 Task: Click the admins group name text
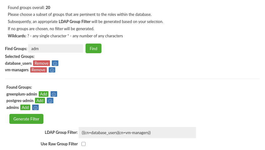tap(12, 107)
